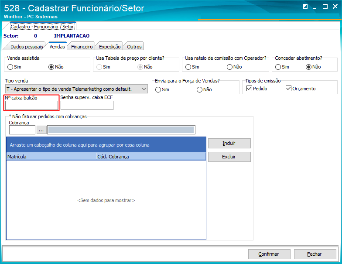Sort by the Cód. Cobrança column header

151,157
